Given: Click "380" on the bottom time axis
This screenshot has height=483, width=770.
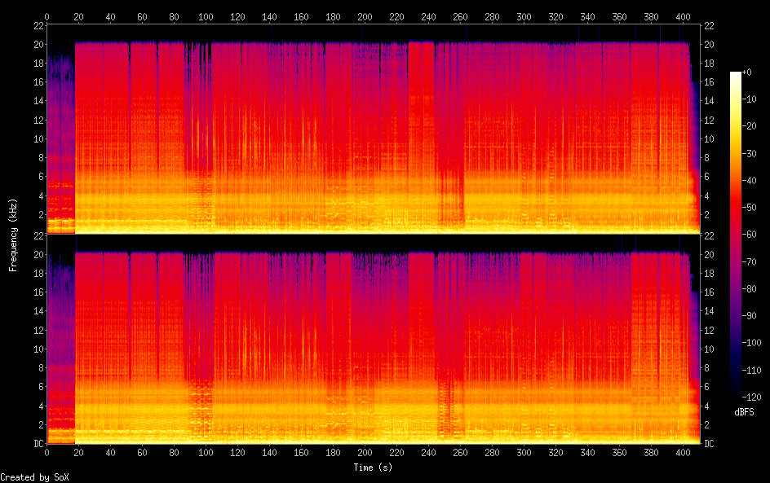Looking at the screenshot, I should tap(651, 453).
